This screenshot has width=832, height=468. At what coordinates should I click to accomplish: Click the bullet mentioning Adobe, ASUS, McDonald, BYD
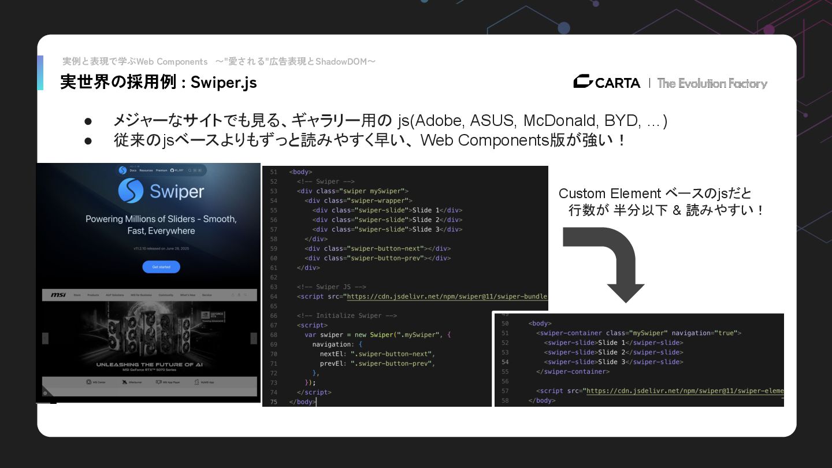(391, 121)
